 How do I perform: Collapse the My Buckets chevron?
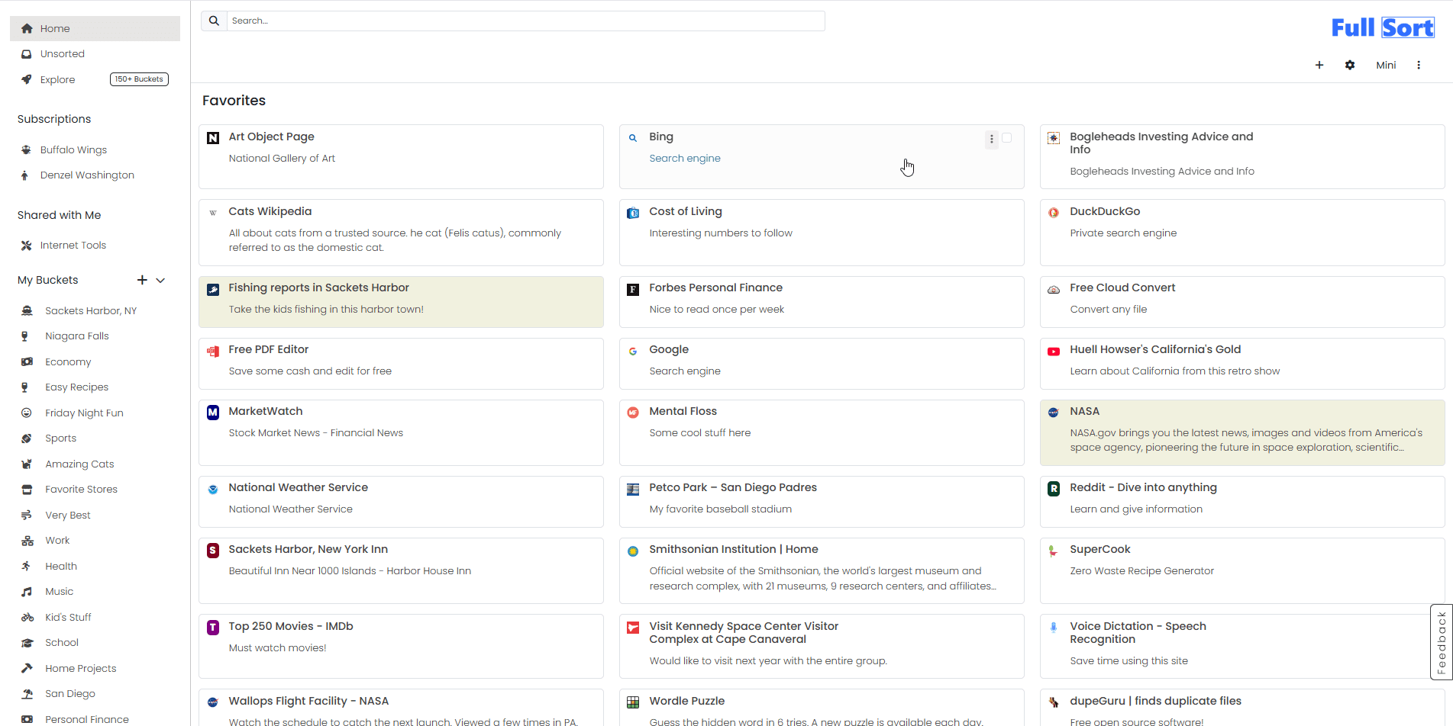(x=160, y=280)
